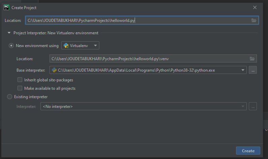268x159 pixels.
Task: Click the Project Interpreter section heading text
Action: click(x=56, y=33)
